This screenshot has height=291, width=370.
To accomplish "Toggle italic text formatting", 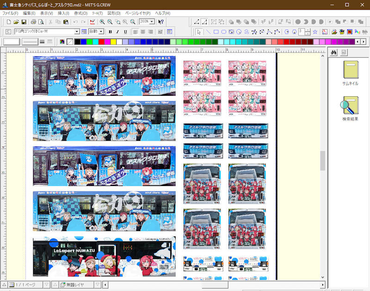I will click(x=118, y=32).
